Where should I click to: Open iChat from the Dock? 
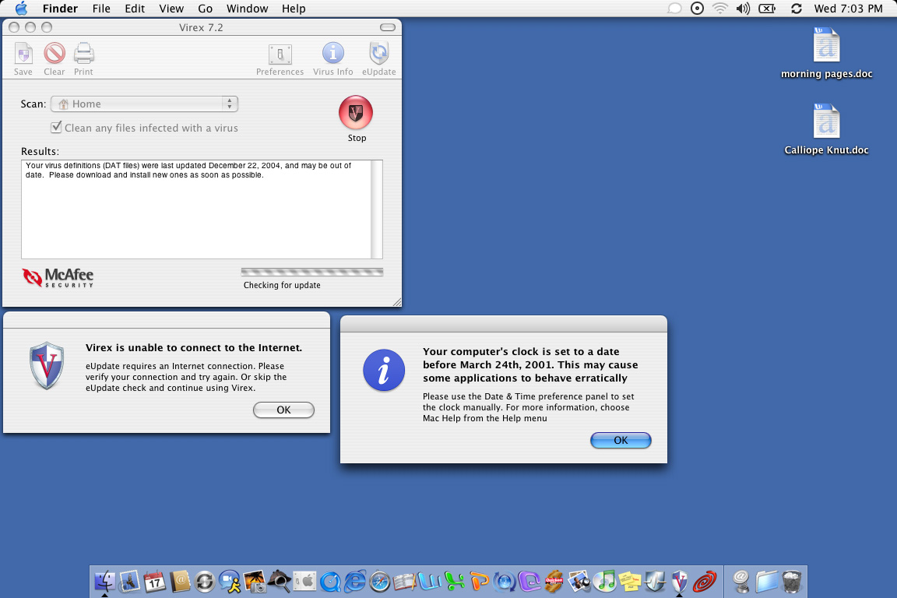(230, 582)
